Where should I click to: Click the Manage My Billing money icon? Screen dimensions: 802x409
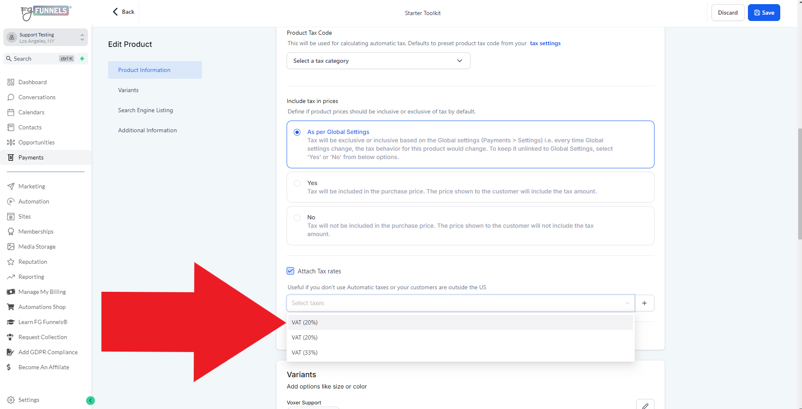pyautogui.click(x=11, y=292)
